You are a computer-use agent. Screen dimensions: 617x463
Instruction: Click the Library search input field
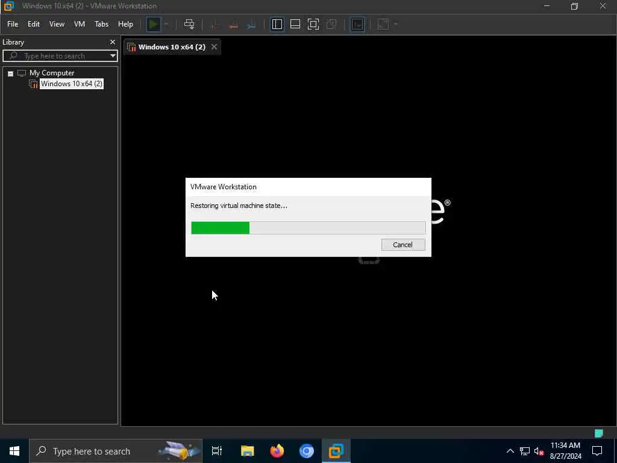55,56
